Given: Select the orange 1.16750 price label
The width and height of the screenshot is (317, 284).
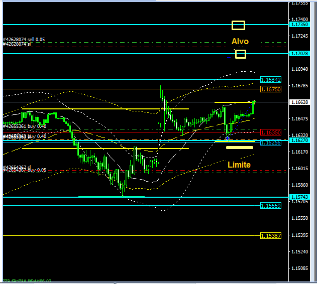Looking at the screenshot, I should pos(271,89).
